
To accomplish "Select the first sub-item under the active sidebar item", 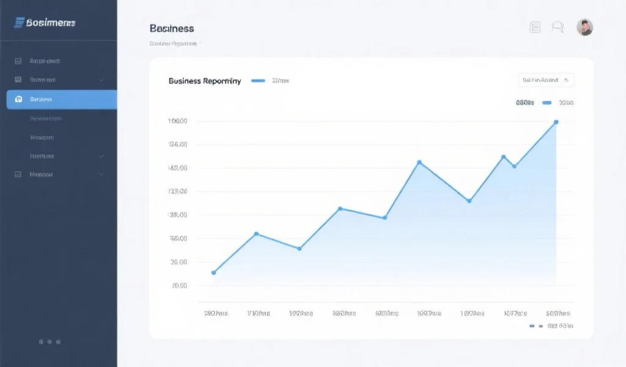I will tap(46, 119).
